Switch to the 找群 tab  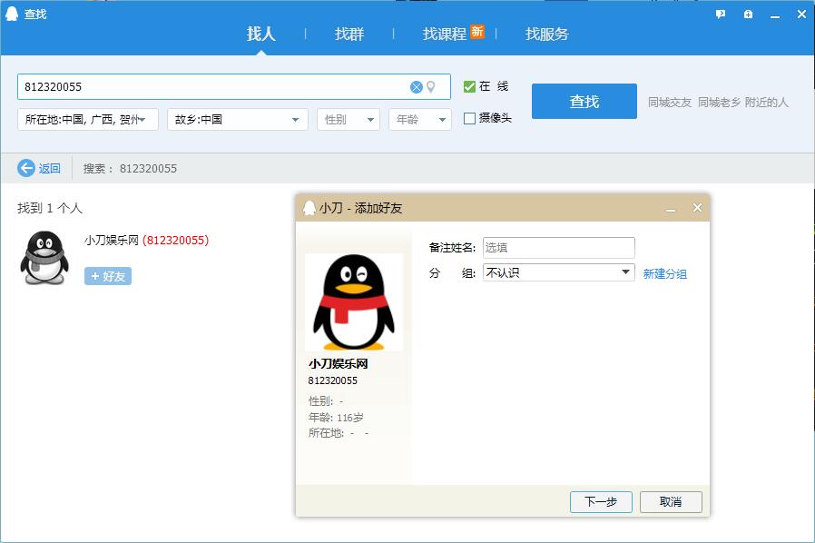click(x=349, y=34)
